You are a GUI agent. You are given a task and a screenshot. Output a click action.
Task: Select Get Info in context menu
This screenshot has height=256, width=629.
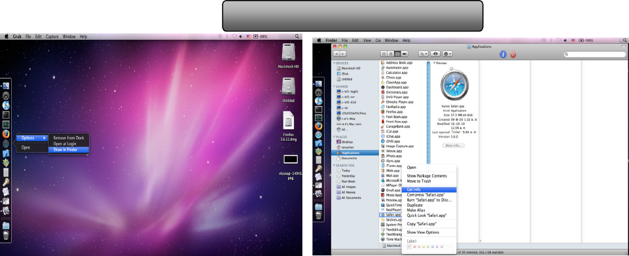[x=429, y=190]
